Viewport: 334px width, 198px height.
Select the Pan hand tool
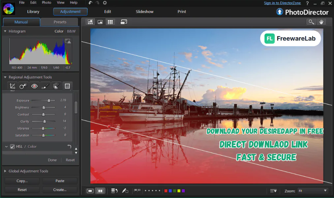[x=321, y=22]
